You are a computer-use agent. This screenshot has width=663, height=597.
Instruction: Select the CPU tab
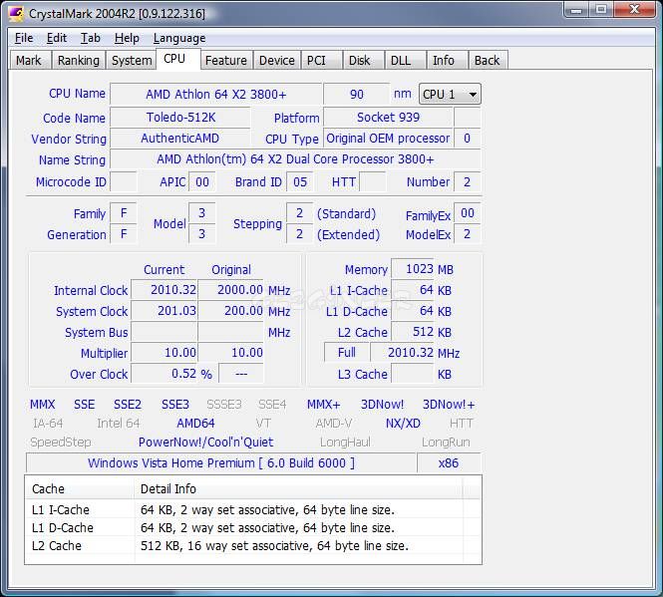click(177, 59)
